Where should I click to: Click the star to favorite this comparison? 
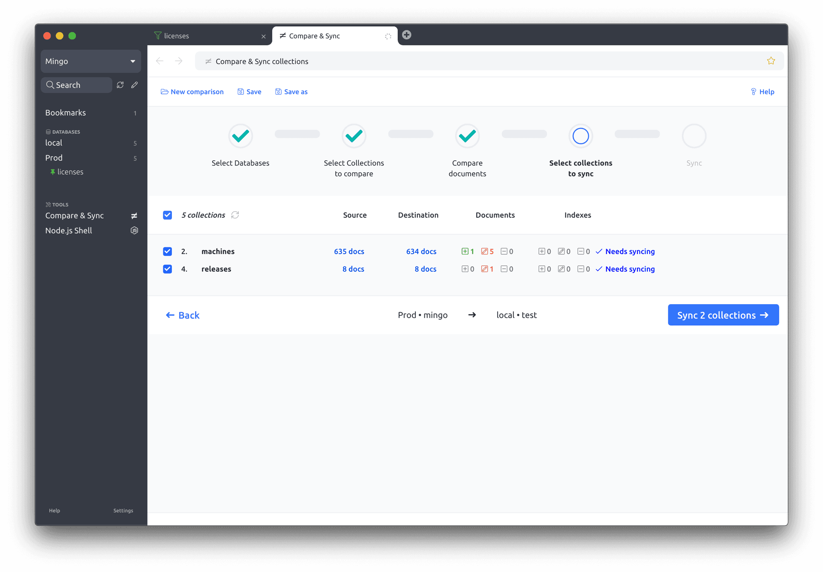(x=771, y=61)
